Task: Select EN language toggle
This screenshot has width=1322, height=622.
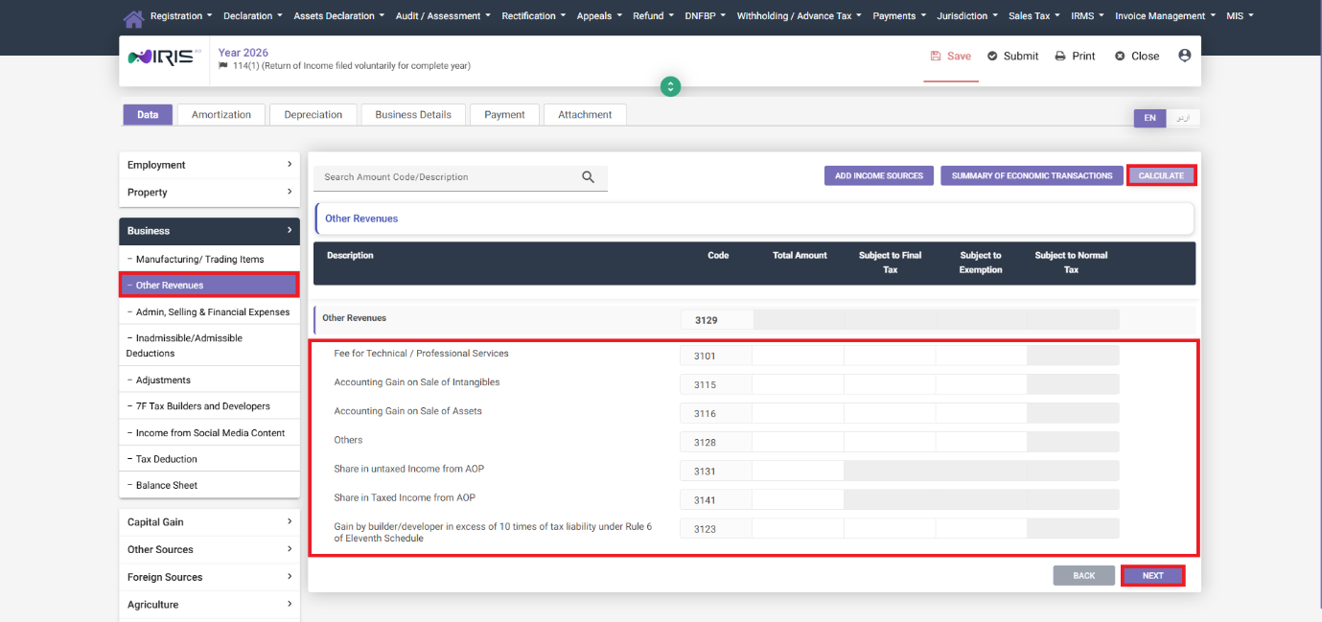Action: coord(1150,118)
